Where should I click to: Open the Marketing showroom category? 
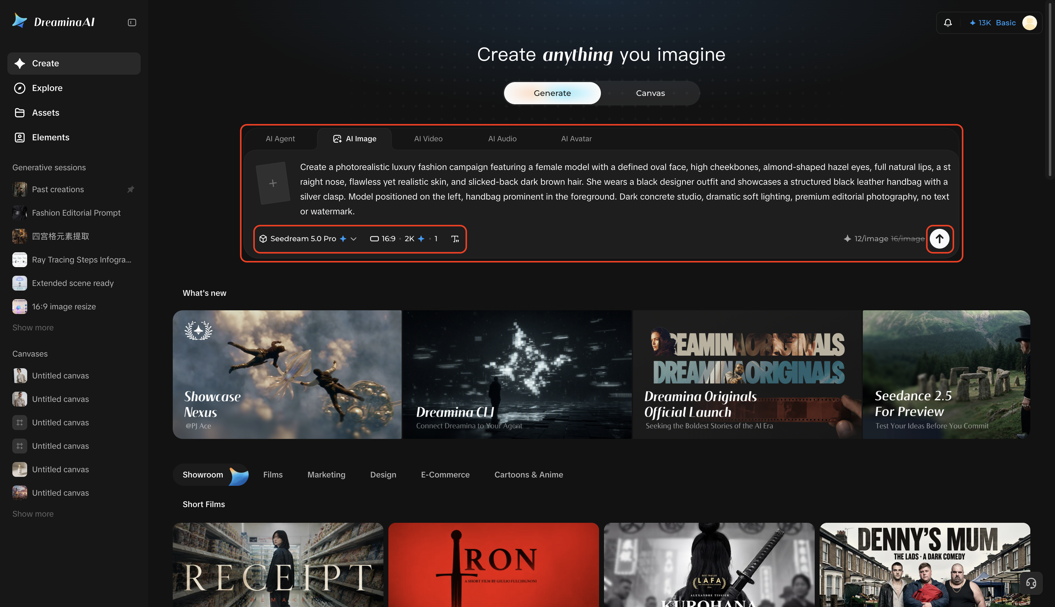point(326,475)
